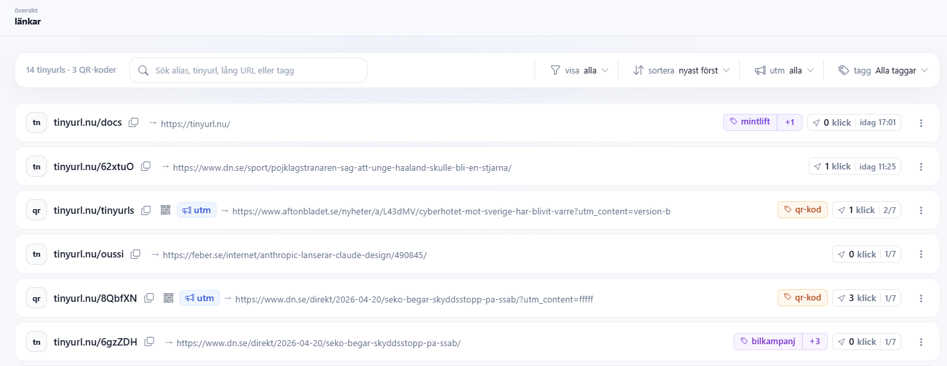
Task: Open the tinyurl.nu/docs link
Action: [87, 122]
